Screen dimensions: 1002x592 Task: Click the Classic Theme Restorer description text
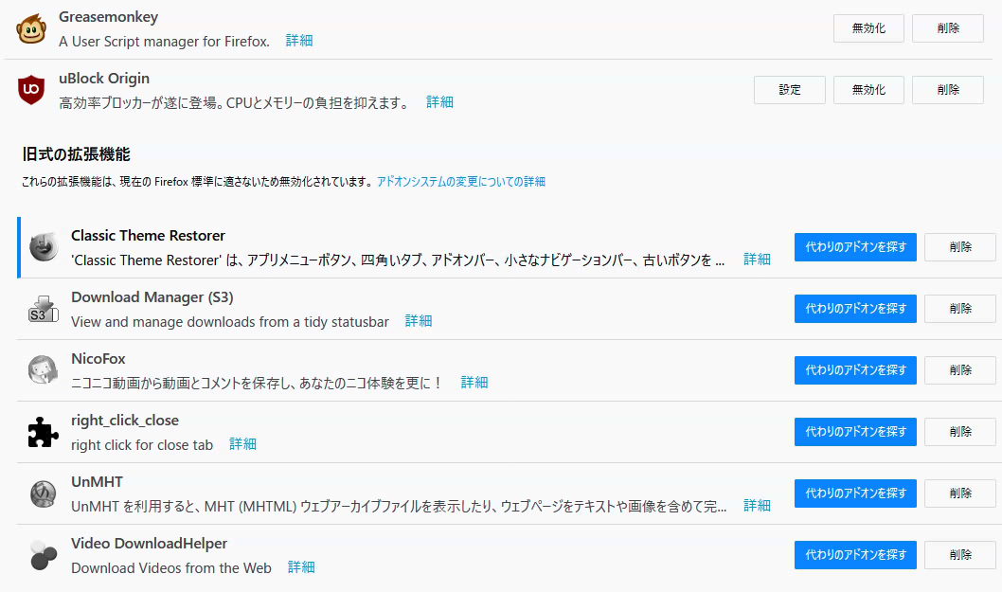[x=398, y=260]
